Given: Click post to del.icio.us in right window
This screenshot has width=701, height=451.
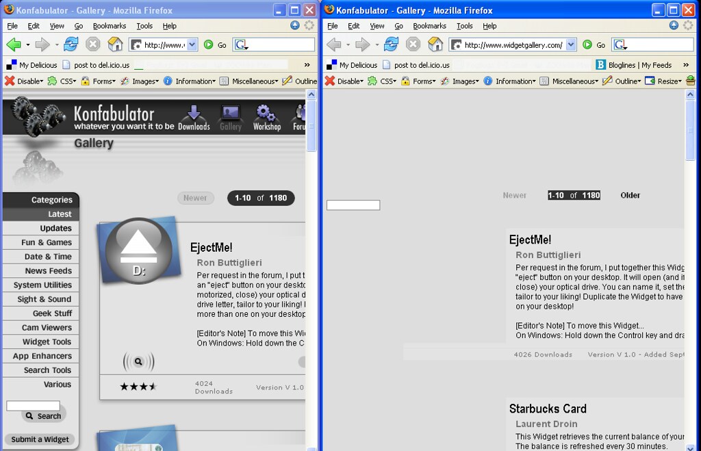Looking at the screenshot, I should pyautogui.click(x=416, y=65).
